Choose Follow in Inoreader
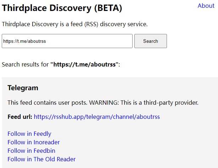This screenshot has width=218, height=168. (33, 142)
